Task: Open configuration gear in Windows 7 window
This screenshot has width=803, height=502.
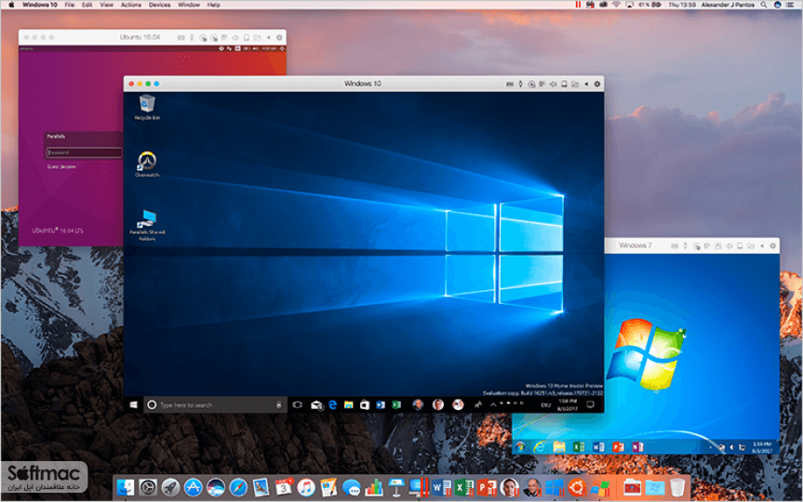Action: [x=773, y=246]
